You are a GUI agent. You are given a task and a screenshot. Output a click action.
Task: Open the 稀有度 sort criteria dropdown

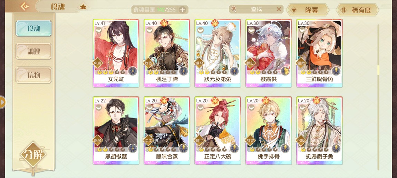[x=357, y=10]
